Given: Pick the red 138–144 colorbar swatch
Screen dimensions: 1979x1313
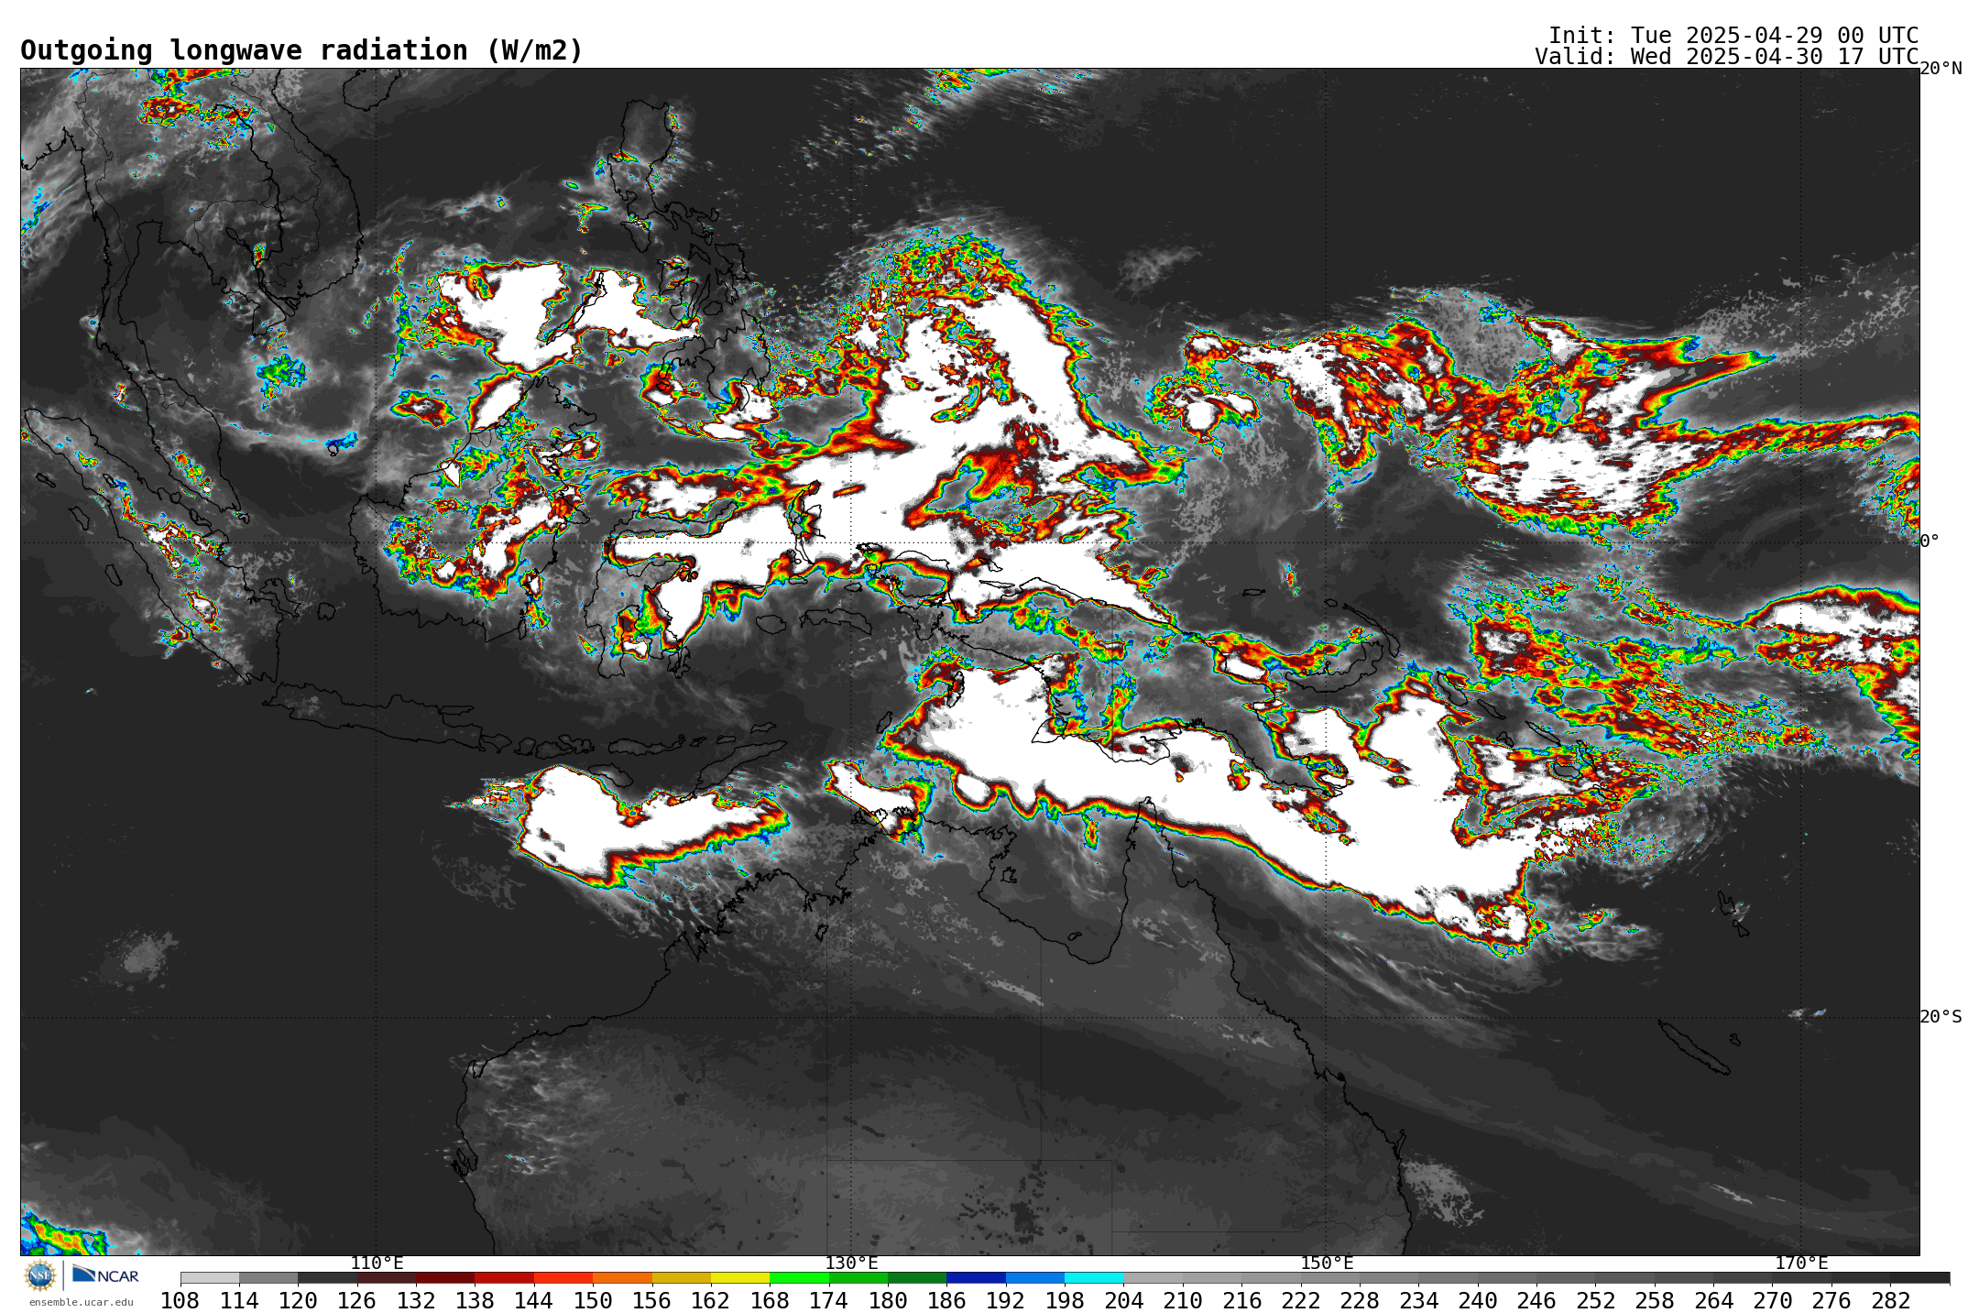Looking at the screenshot, I should click(505, 1278).
